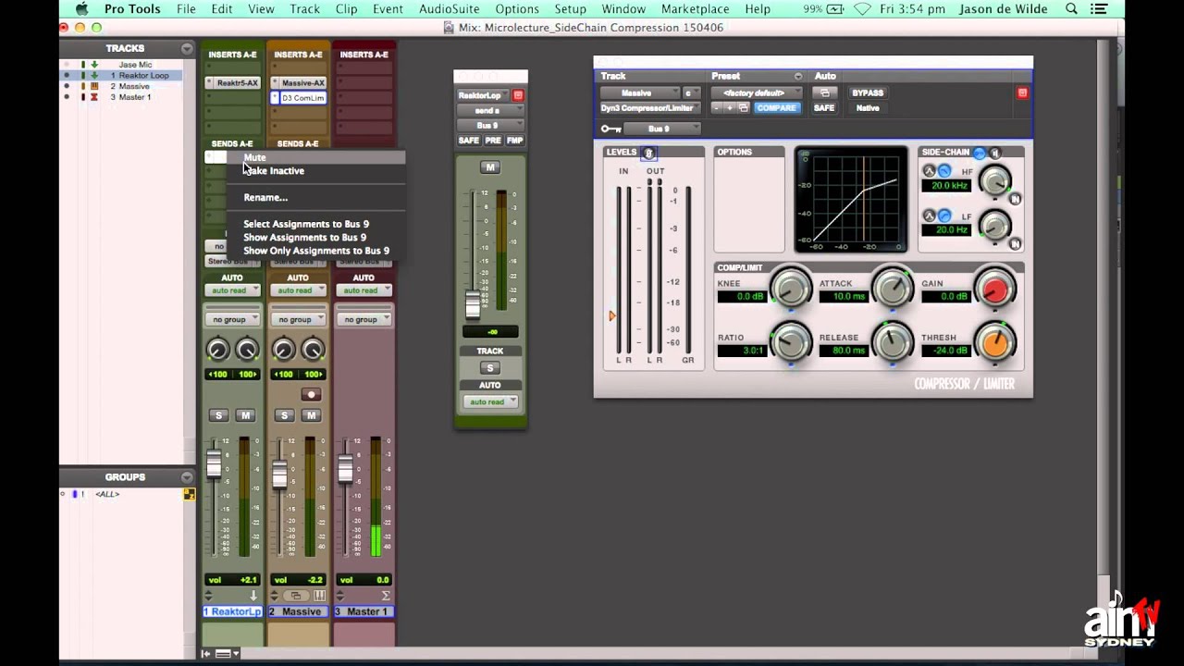Toggle LF filter IN button
This screenshot has height=666, width=1184.
tap(1015, 244)
